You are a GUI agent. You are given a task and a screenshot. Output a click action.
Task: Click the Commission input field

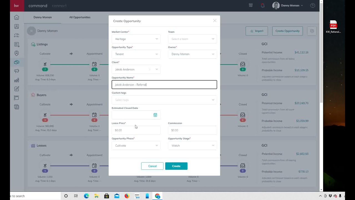pyautogui.click(x=192, y=130)
